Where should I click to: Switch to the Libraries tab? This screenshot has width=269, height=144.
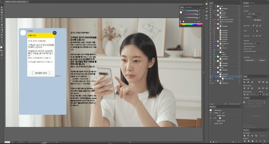tap(252, 3)
